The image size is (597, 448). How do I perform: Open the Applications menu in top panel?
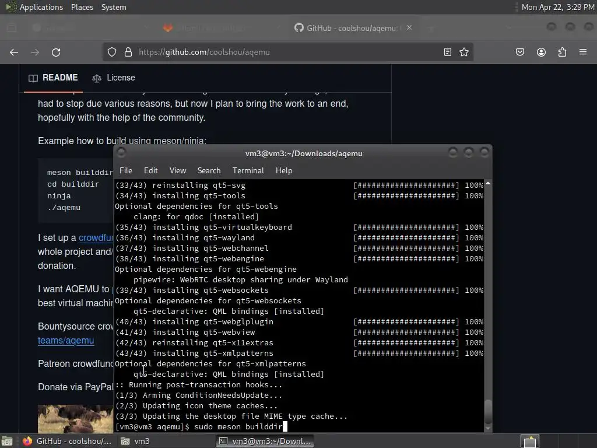point(34,7)
